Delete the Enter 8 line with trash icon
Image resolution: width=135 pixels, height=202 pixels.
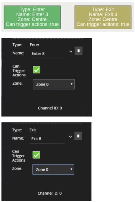tap(79, 51)
